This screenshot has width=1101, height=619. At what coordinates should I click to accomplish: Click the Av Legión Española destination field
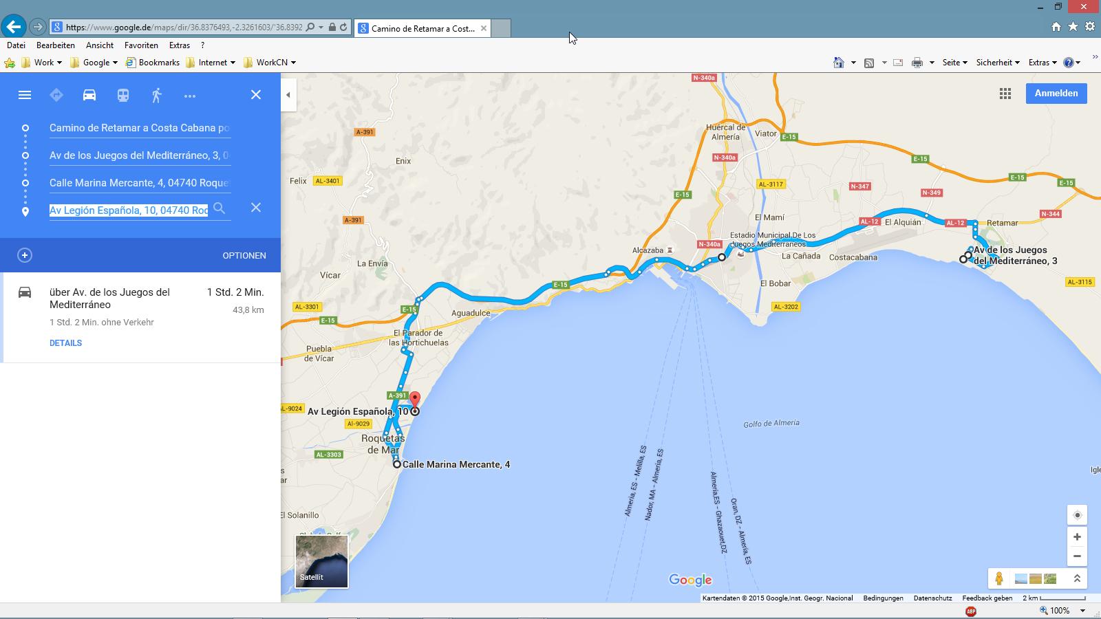click(129, 210)
